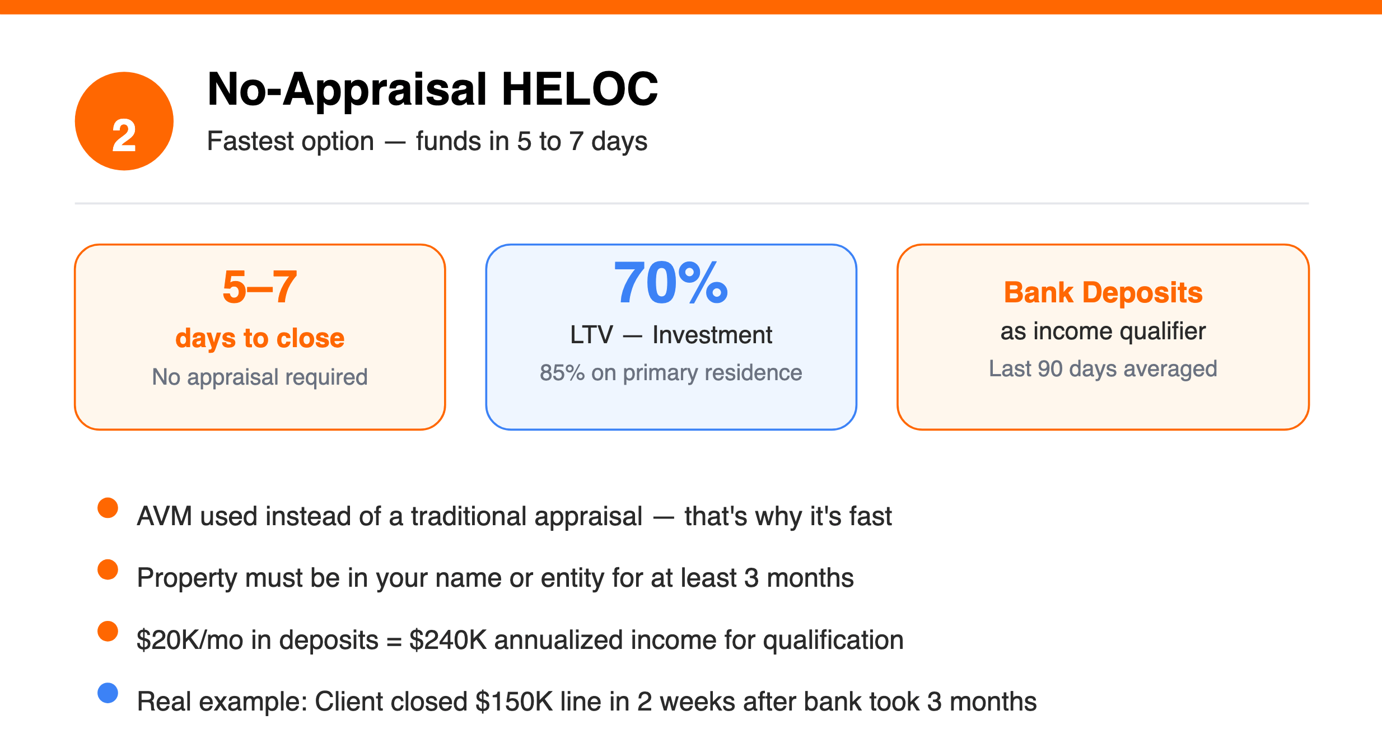Click the Bank Deposits income qualifier card
This screenshot has height=729, width=1382.
tap(1103, 337)
